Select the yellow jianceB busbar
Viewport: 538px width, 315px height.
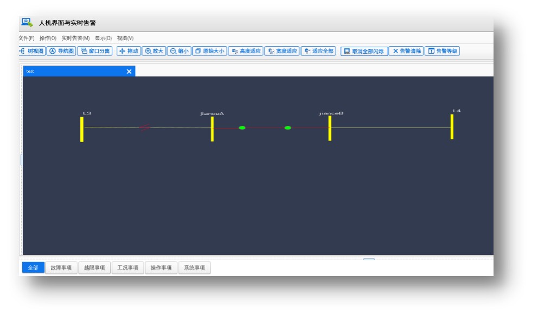click(330, 128)
